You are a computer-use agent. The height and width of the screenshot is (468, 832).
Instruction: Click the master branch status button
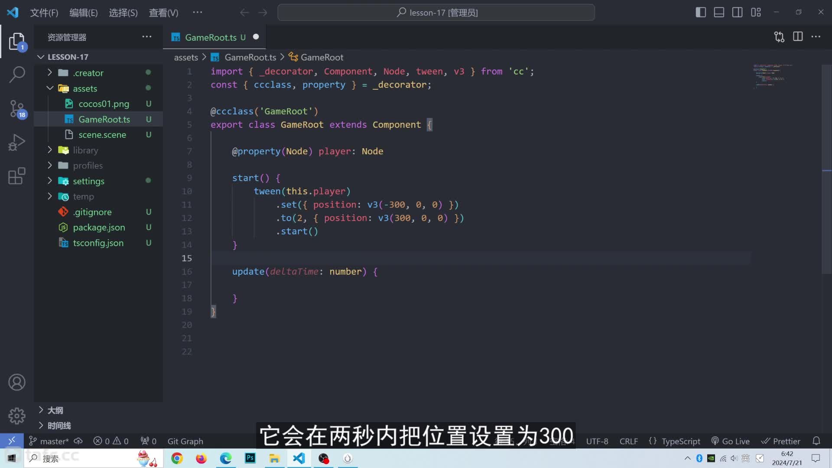tap(49, 441)
